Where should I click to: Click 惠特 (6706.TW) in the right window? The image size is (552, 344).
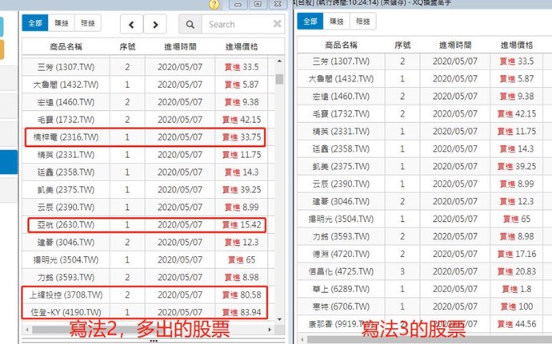click(x=341, y=306)
